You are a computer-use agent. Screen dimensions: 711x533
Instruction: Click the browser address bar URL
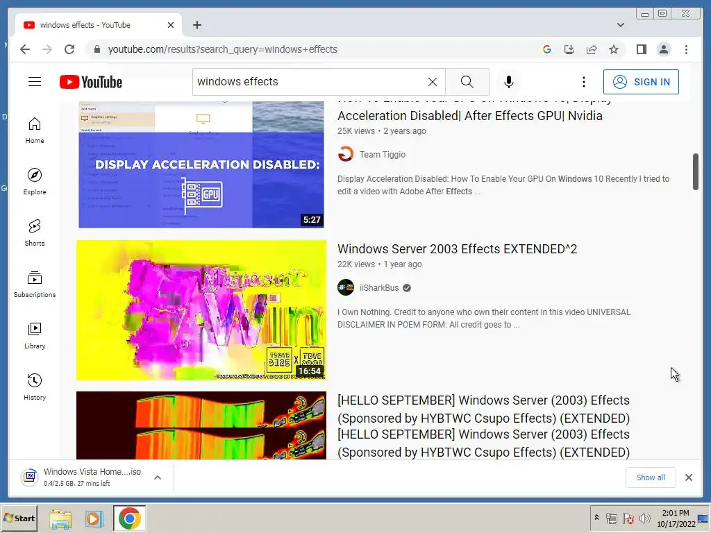click(222, 49)
